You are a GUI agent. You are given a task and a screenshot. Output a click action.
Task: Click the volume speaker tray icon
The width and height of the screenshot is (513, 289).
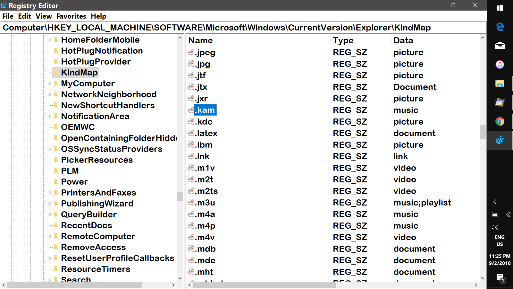pyautogui.click(x=495, y=227)
